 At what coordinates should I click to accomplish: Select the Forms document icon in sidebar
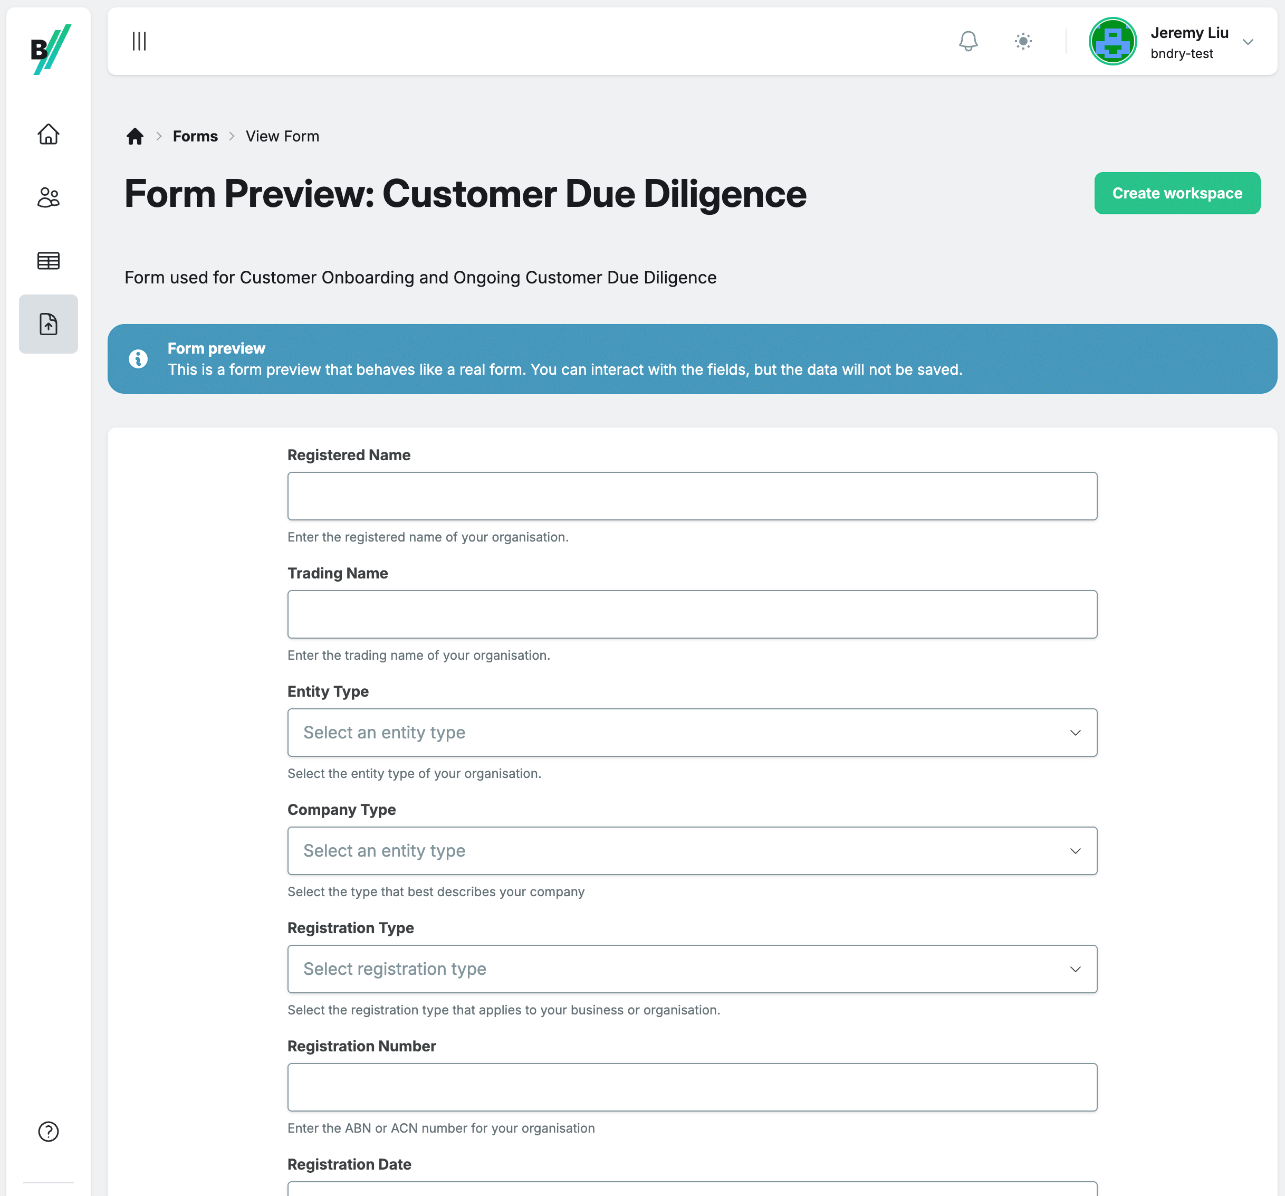pos(49,324)
